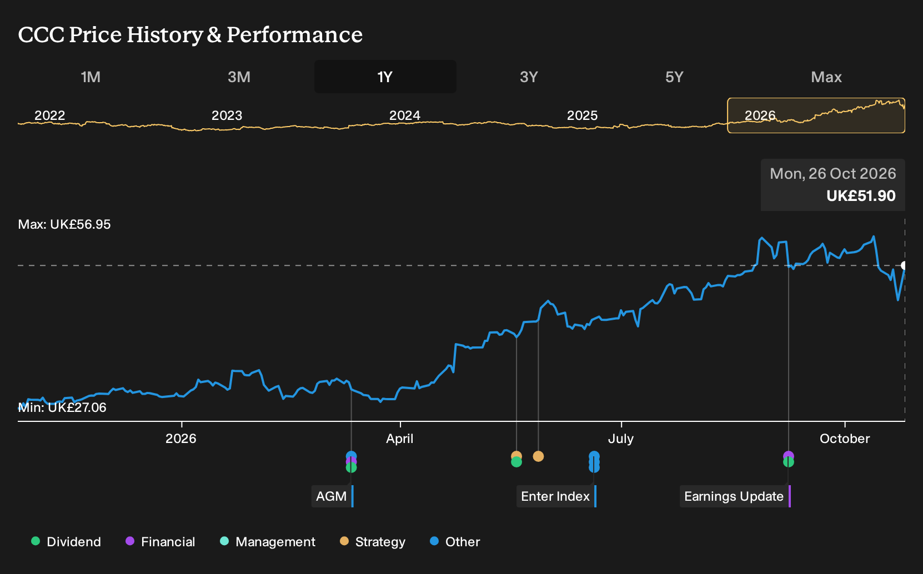Select the 1M time range tab
The height and width of the screenshot is (574, 923).
[x=91, y=77]
